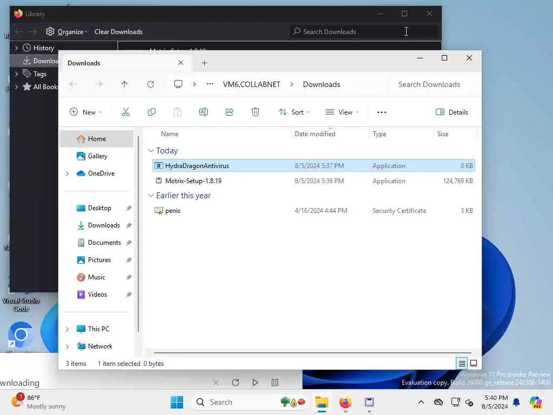Click the Cut scissors icon in toolbar
553x415 pixels.
(125, 112)
